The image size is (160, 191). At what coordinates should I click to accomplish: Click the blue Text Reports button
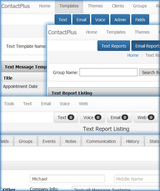tap(114, 46)
